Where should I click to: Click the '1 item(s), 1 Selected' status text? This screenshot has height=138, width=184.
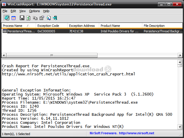pyautogui.click(x=16, y=134)
